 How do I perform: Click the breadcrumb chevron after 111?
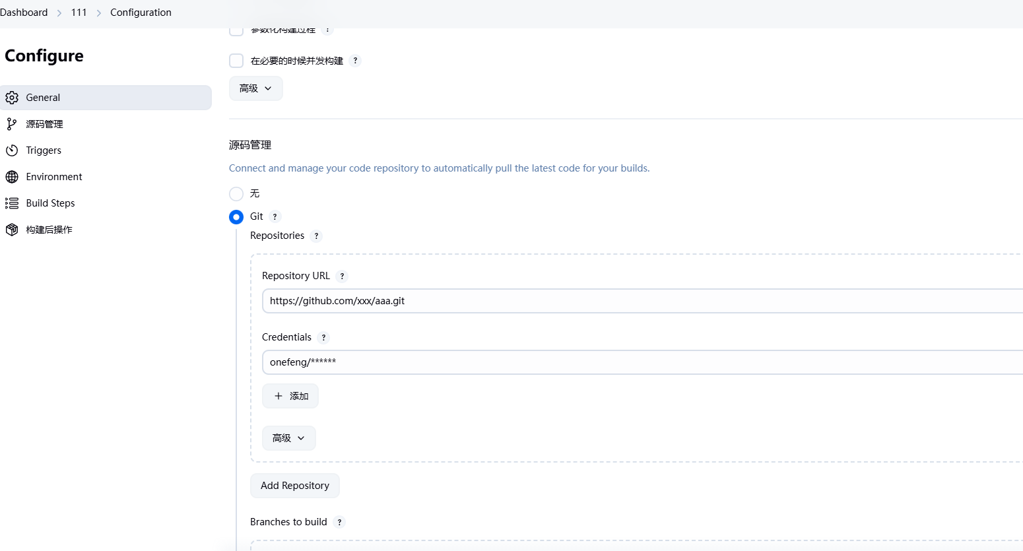pos(99,13)
